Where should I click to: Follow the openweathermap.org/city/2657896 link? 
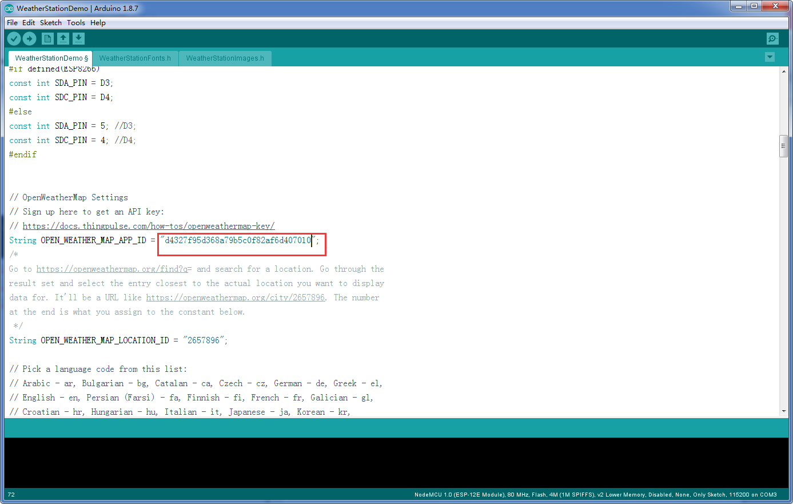click(236, 297)
